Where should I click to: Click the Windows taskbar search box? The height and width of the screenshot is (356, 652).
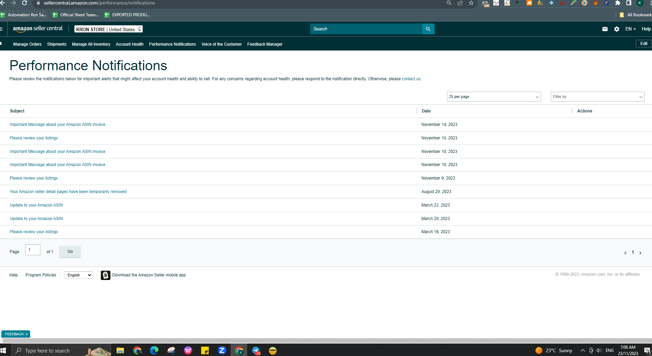tap(62, 350)
